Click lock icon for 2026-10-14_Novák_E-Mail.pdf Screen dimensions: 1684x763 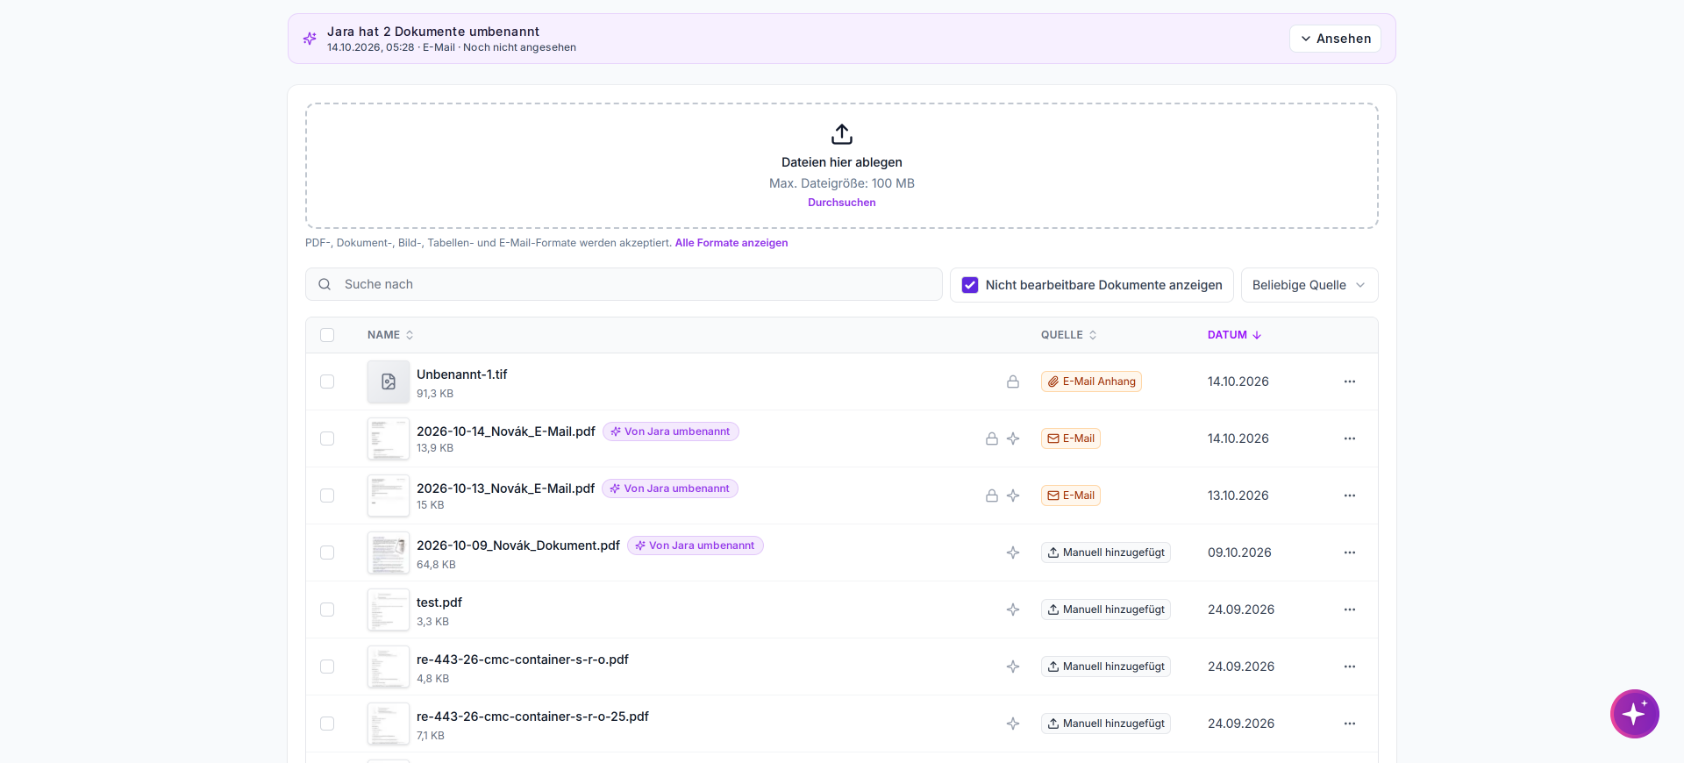(992, 439)
